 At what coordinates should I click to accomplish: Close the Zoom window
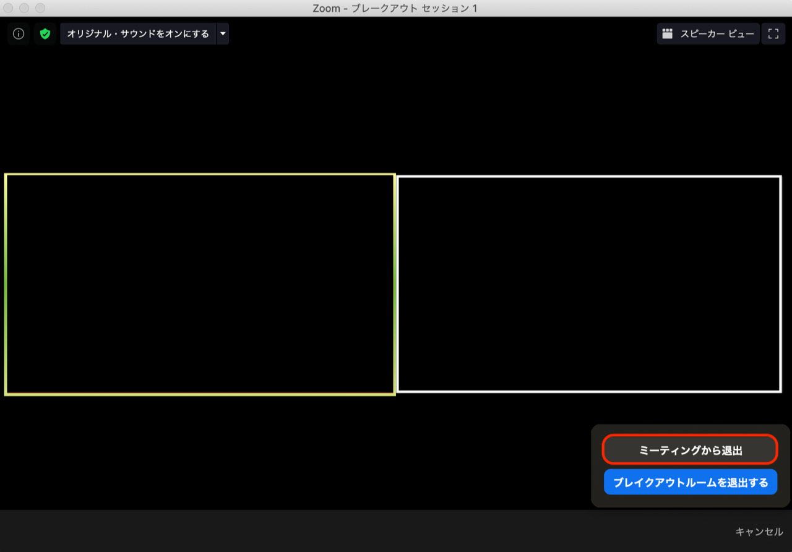(9, 8)
